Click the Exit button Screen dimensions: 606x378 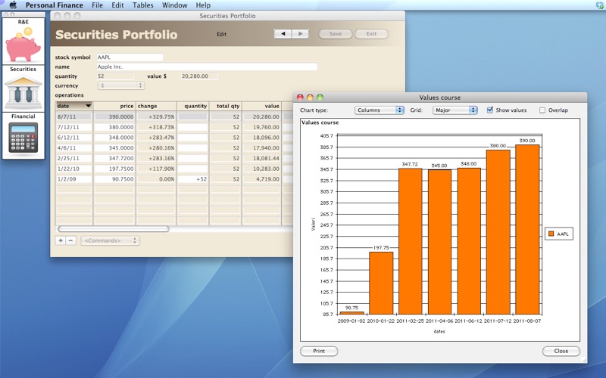(371, 34)
